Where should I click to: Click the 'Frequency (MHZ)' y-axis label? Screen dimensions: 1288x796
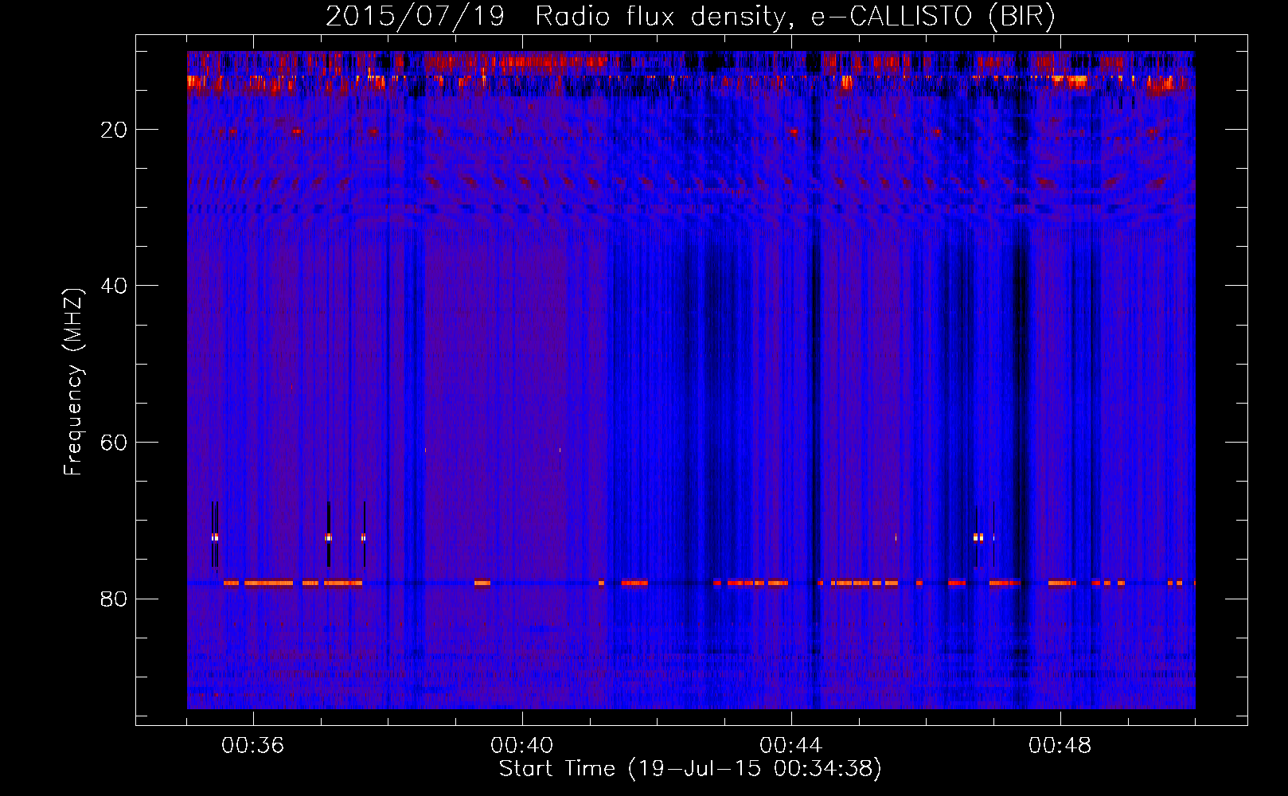point(73,382)
